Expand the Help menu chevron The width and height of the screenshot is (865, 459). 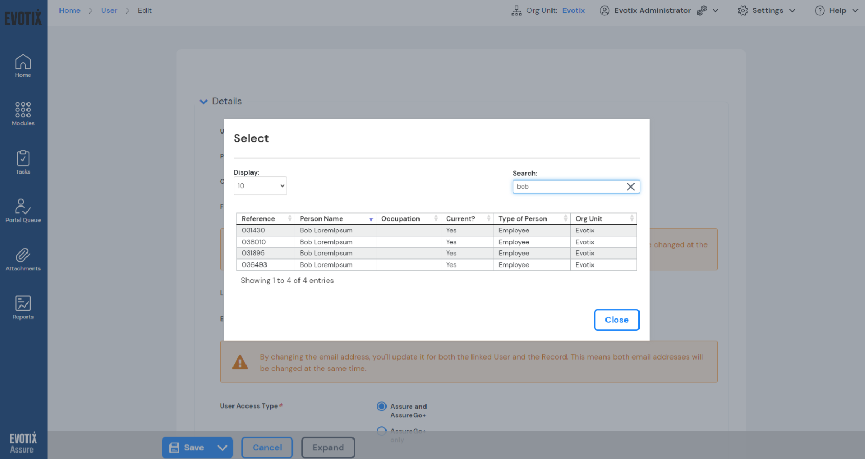pos(855,10)
